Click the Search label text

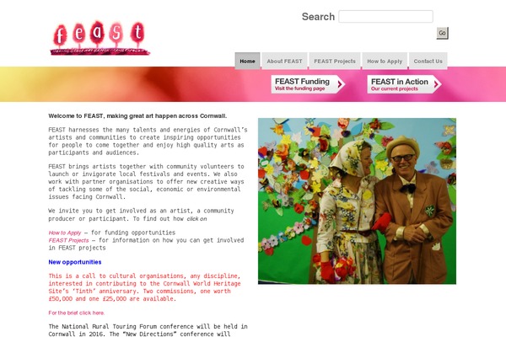318,17
